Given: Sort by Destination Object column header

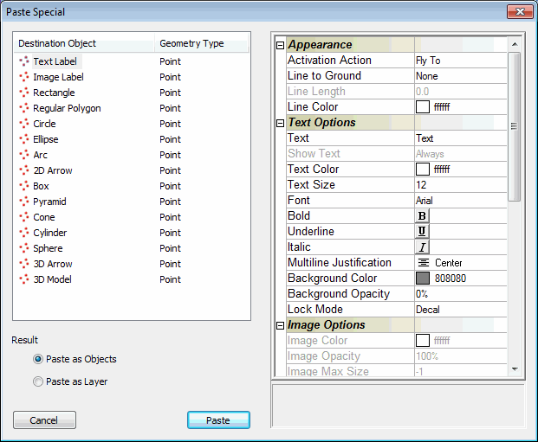Looking at the screenshot, I should coord(84,43).
